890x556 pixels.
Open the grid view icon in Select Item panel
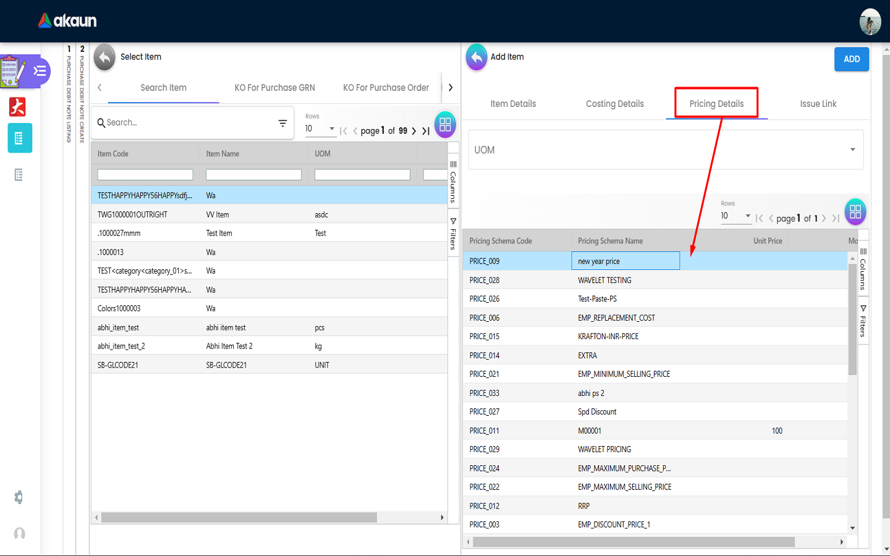[445, 124]
